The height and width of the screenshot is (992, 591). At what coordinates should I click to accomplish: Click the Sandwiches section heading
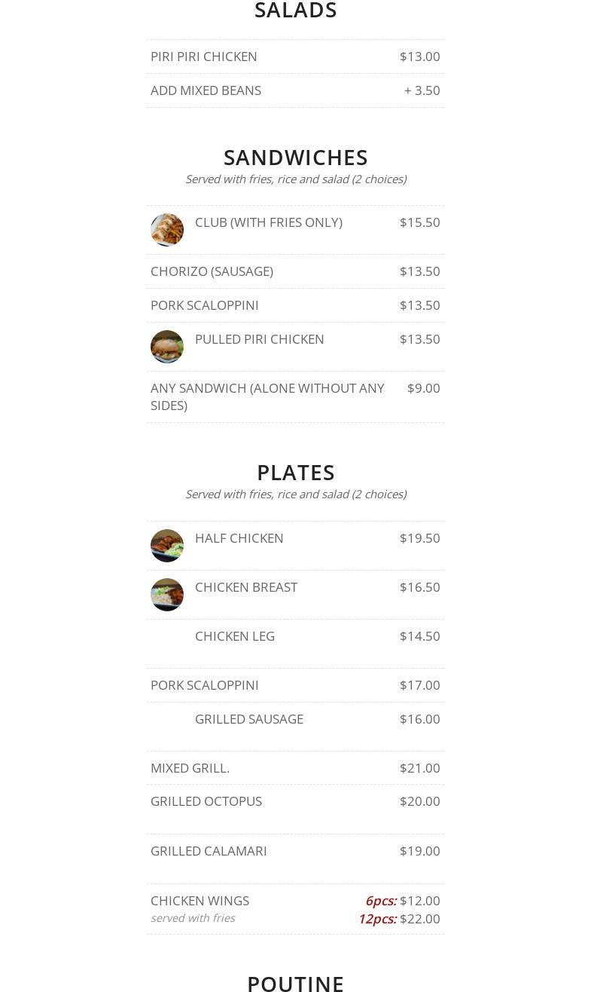click(x=296, y=158)
